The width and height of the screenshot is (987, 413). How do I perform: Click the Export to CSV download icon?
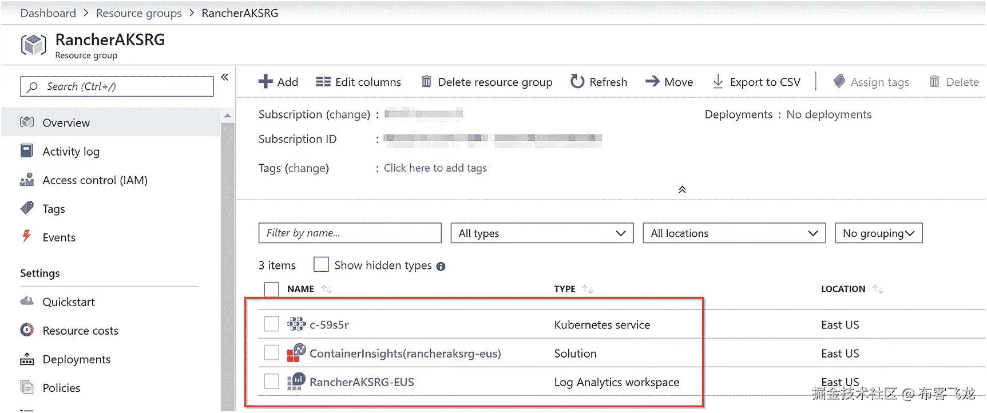pyautogui.click(x=718, y=82)
